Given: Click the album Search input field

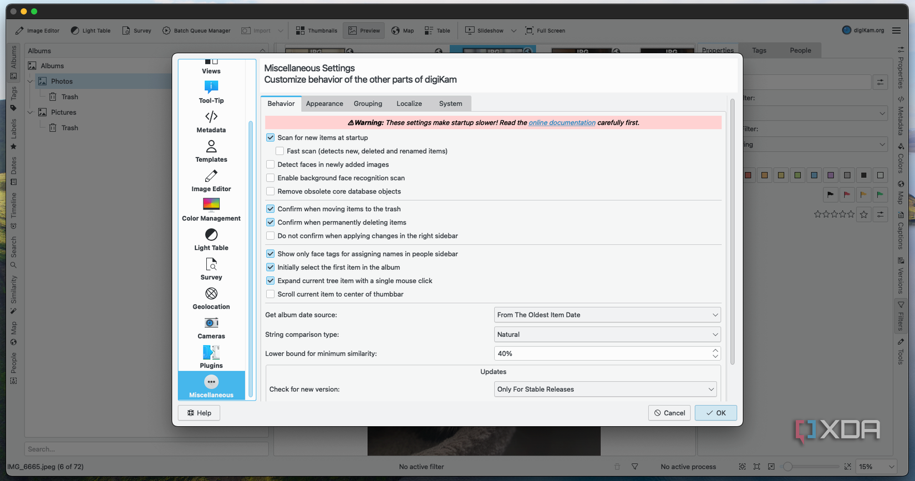Looking at the screenshot, I should coord(146,449).
